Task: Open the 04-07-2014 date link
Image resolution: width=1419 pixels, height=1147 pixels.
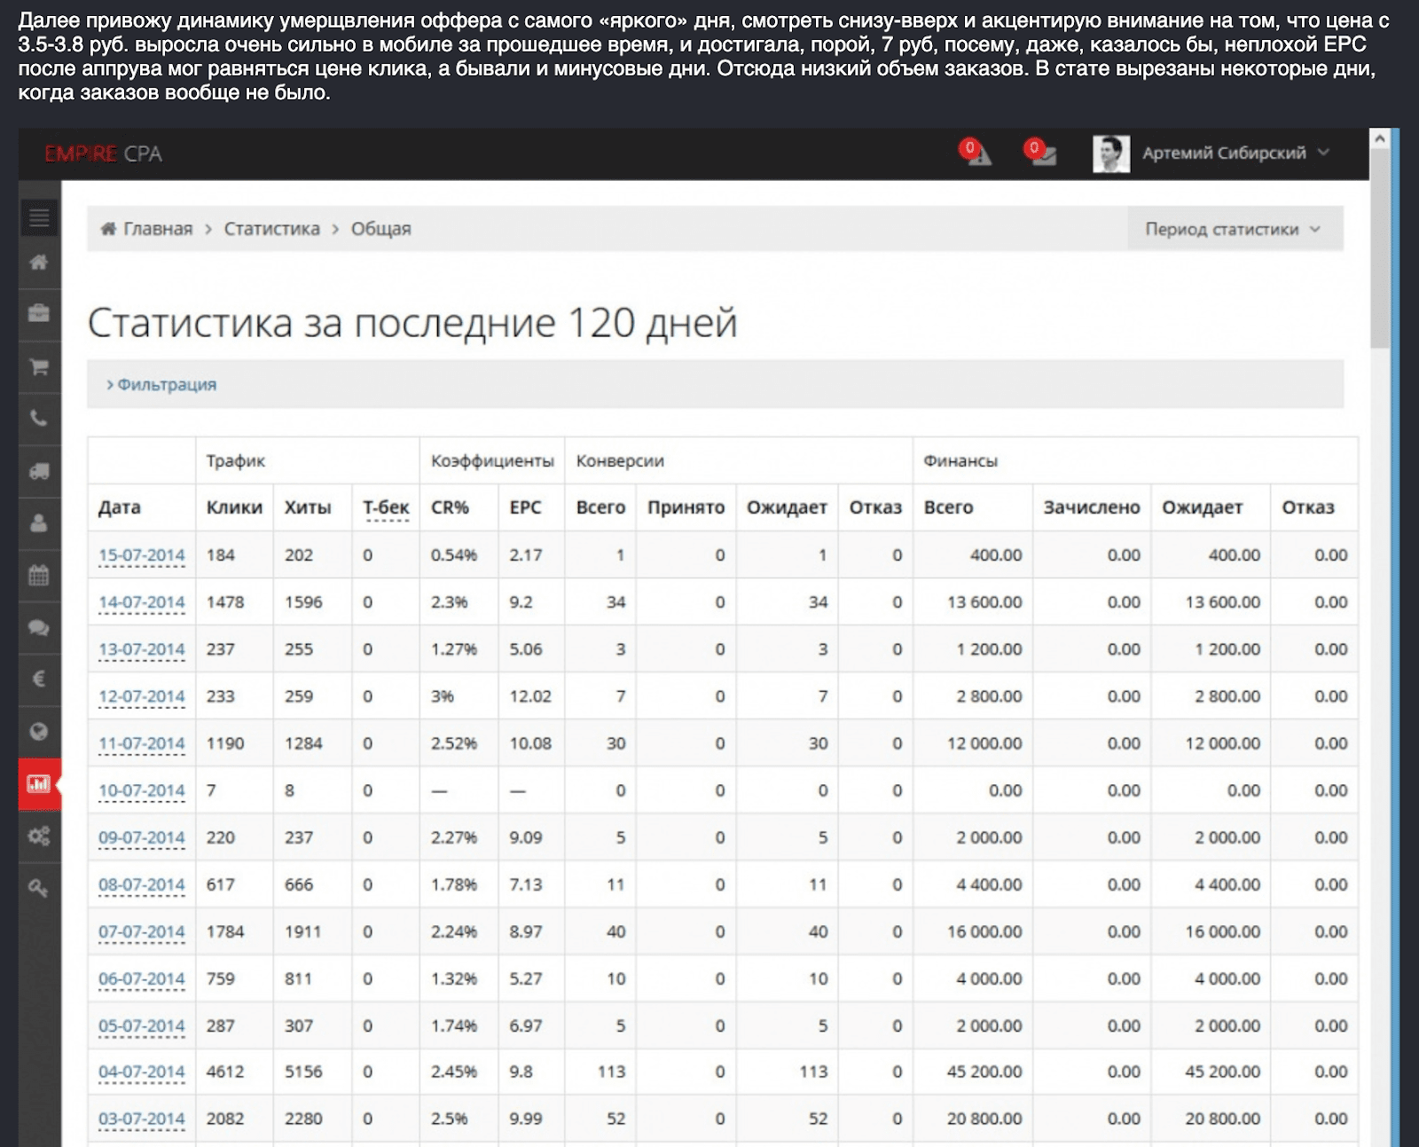Action: (x=142, y=1072)
